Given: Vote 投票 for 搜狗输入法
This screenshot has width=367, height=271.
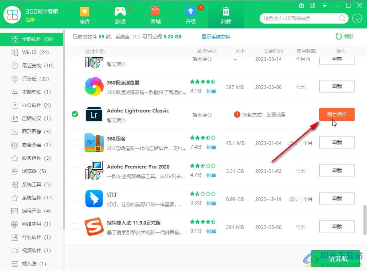Looking at the screenshot, I should [x=211, y=231].
